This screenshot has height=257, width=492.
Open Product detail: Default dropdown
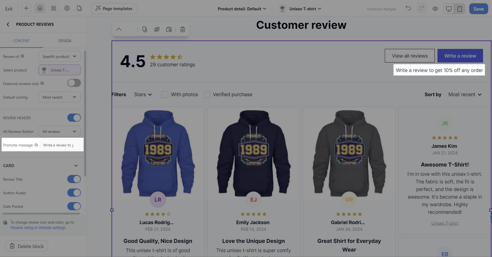pyautogui.click(x=242, y=9)
